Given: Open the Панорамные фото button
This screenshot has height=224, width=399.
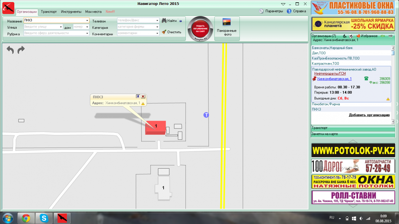Looking at the screenshot, I should tap(227, 29).
